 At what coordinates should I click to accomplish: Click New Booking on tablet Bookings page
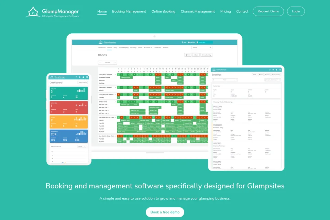[276, 75]
